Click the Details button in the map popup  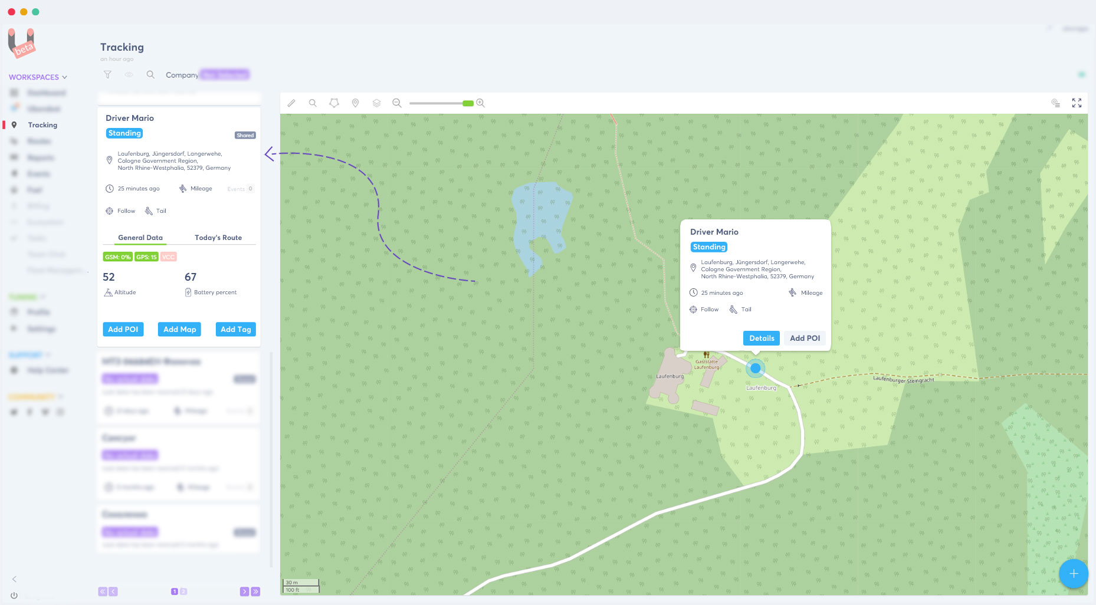(x=762, y=338)
